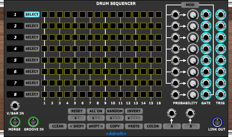Toggle step 1 in row 1

pos(44,14)
